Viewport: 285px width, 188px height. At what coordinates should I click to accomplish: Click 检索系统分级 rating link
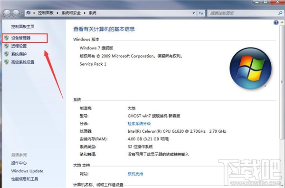pos(139,124)
